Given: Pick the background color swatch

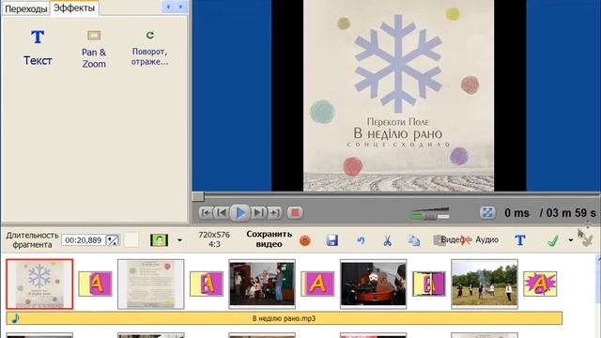Looking at the screenshot, I should [131, 240].
